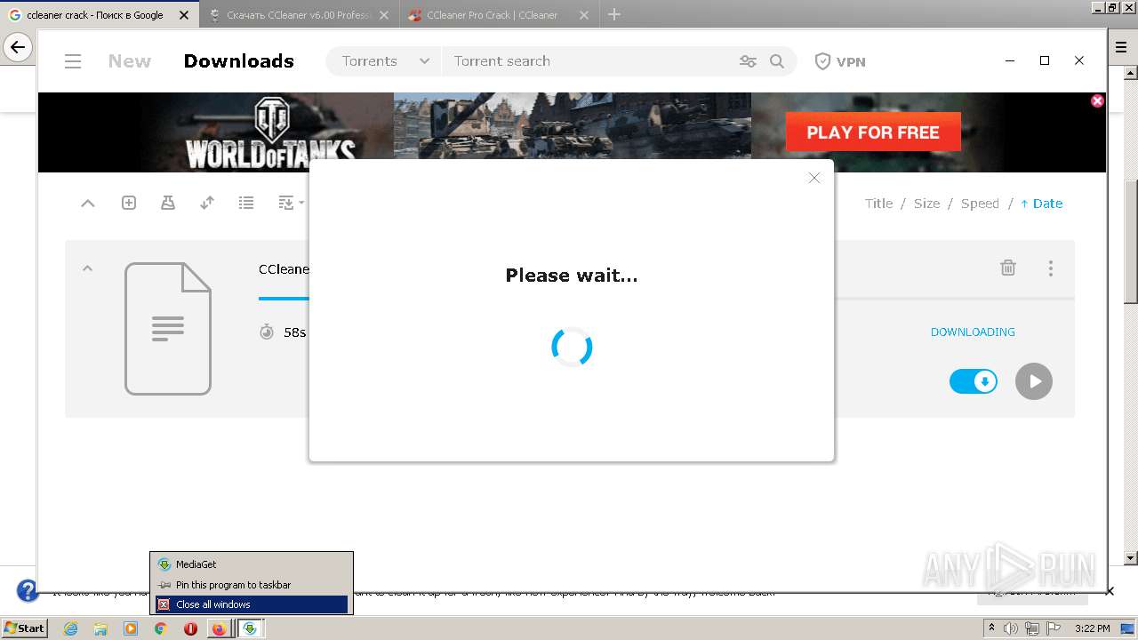Viewport: 1138px width, 640px height.
Task: Close the Please wait dialog
Action: [813, 178]
